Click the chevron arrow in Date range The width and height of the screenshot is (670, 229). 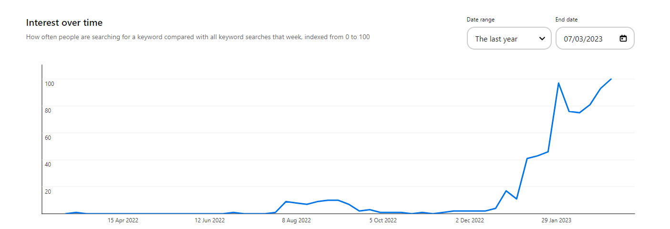[x=542, y=39]
